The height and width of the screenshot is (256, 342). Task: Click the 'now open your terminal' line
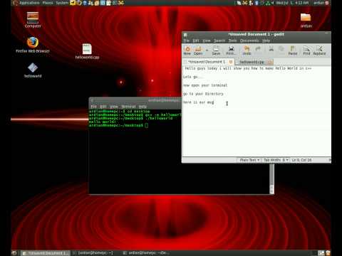click(205, 85)
